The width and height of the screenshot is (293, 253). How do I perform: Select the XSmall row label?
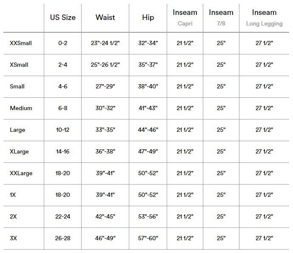19,65
